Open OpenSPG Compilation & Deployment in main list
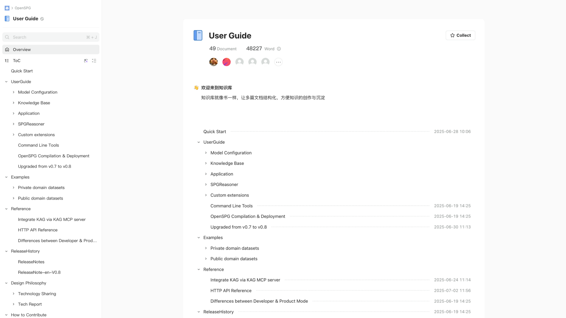 (x=248, y=216)
